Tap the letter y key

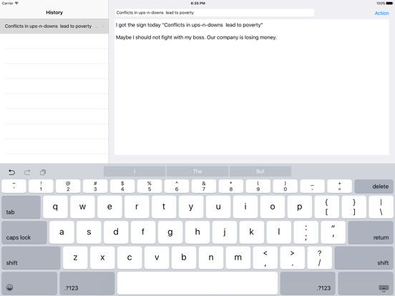click(191, 207)
